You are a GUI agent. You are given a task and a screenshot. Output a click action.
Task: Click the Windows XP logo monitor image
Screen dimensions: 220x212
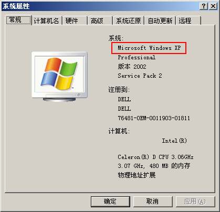pyautogui.click(x=59, y=77)
